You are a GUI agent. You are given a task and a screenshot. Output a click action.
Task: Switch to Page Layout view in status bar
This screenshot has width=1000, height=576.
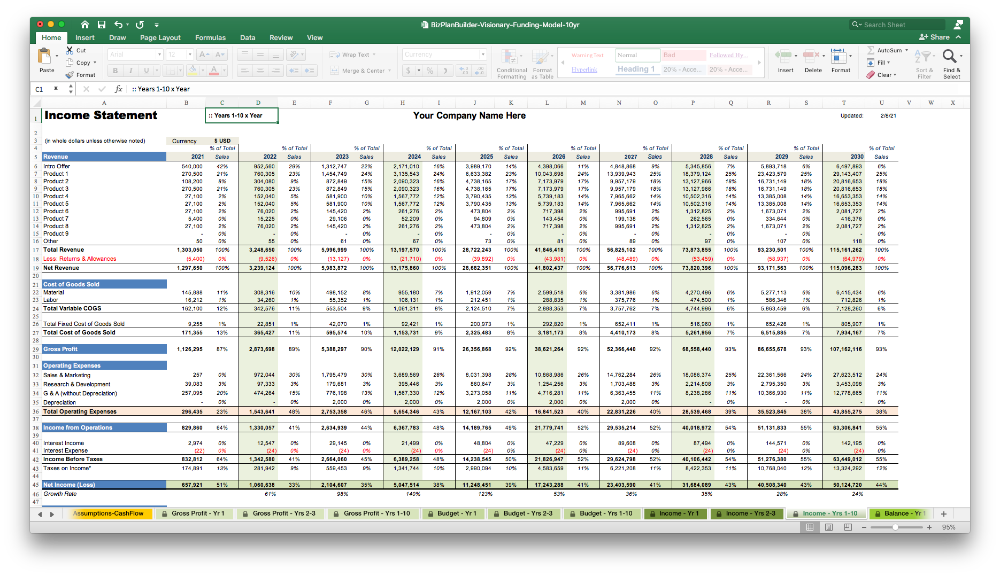[829, 527]
